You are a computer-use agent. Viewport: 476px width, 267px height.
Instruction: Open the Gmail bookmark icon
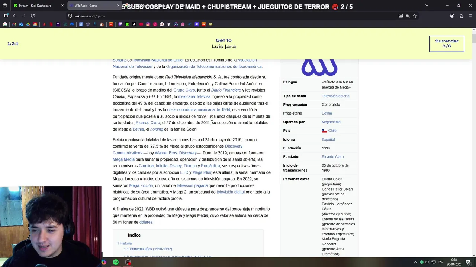(x=14, y=24)
